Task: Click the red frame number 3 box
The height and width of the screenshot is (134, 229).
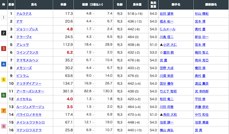Action: [4, 48]
